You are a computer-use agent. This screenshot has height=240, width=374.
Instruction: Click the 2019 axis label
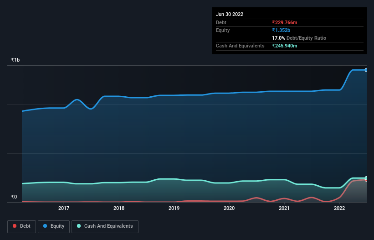[174, 208]
